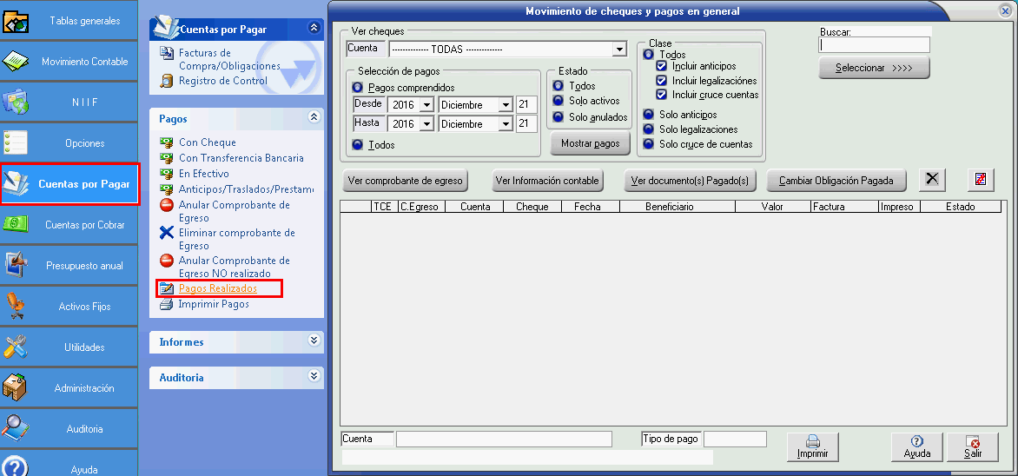Open Utilidades tools in the sidebar
This screenshot has width=1018, height=476.
pyautogui.click(x=69, y=347)
